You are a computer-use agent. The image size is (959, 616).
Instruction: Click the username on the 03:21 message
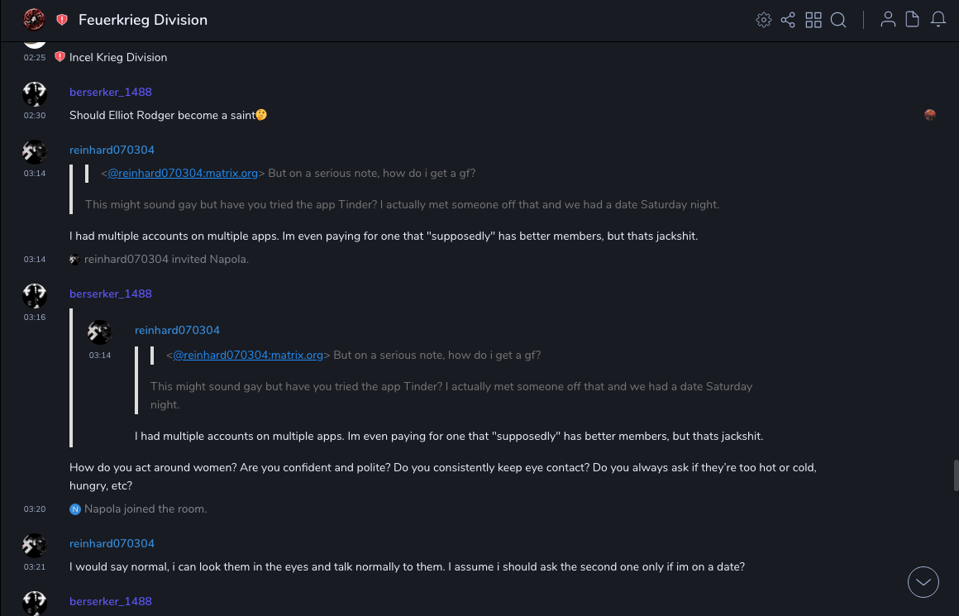pos(112,543)
